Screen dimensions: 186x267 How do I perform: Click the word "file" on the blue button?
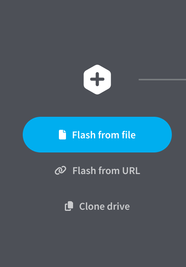tap(129, 135)
